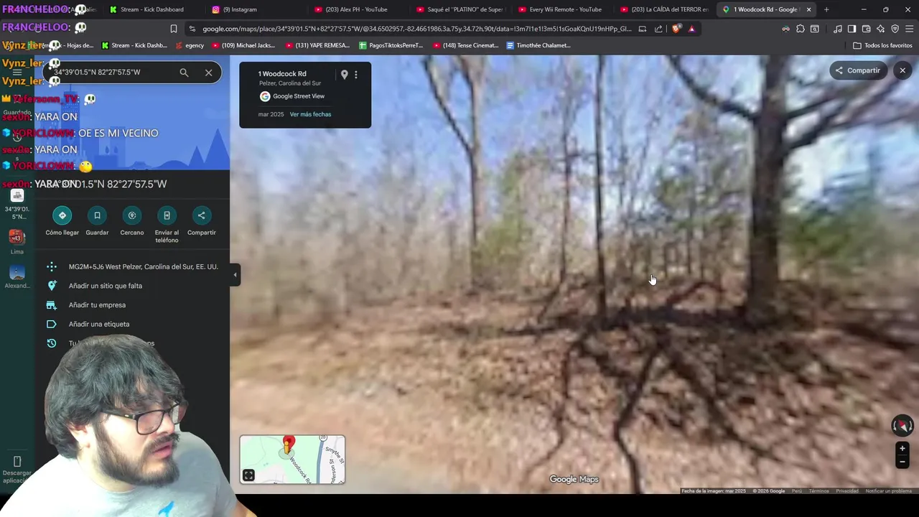Collapse the side panel arrow

(x=235, y=274)
